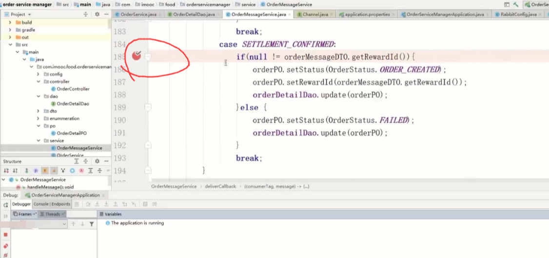This screenshot has width=549, height=258.
Task: Hide the Structure panel
Action: [x=106, y=161]
